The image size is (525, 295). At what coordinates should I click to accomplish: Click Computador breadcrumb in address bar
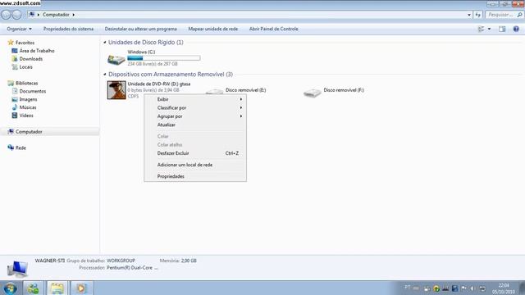(x=56, y=15)
